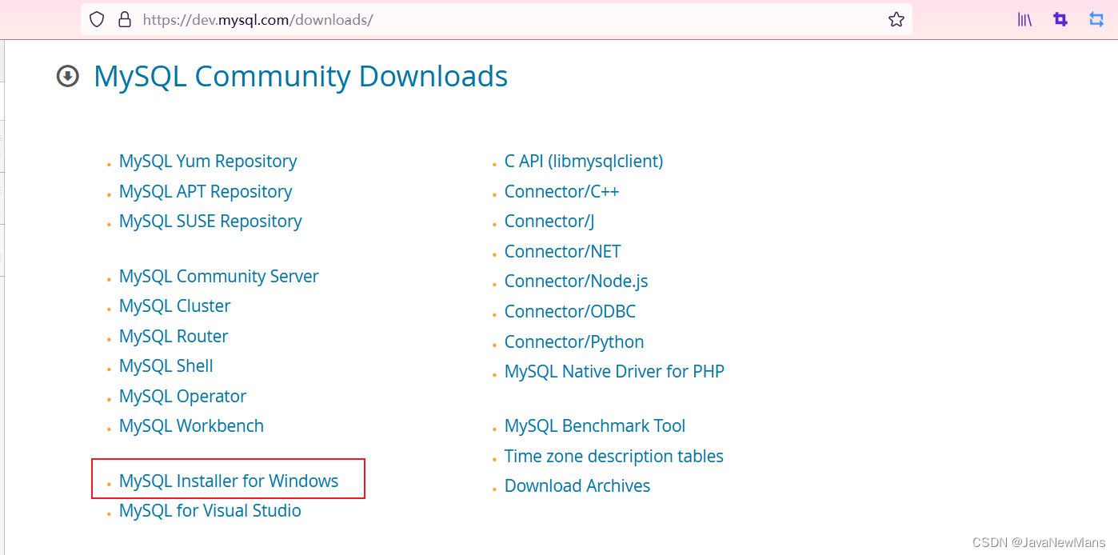Open MySQL Operator link
The height and width of the screenshot is (555, 1118).
coord(183,397)
